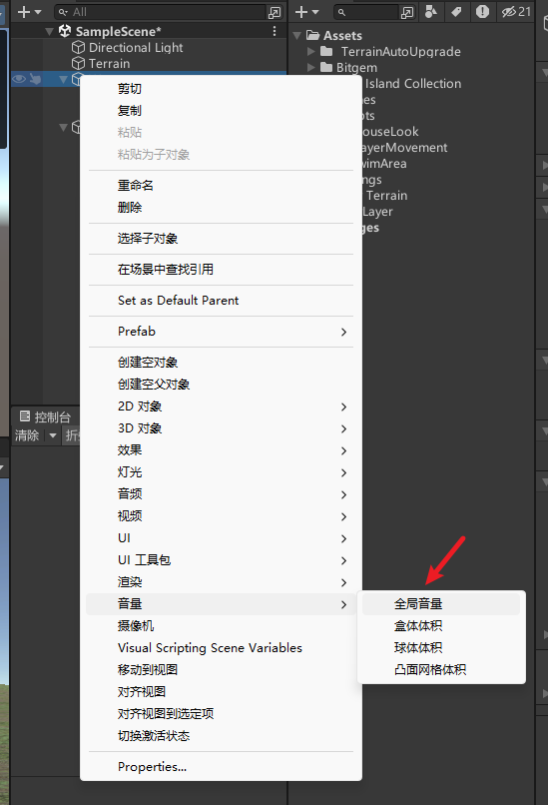Image resolution: width=548 pixels, height=805 pixels.
Task: Choose 重命名 in the context menu
Action: click(222, 186)
